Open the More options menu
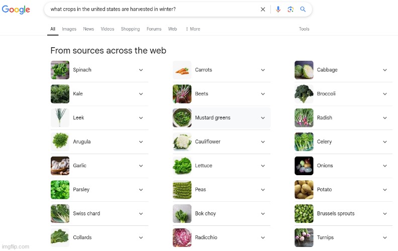Viewport: 398px width, 251px height. pos(192,29)
